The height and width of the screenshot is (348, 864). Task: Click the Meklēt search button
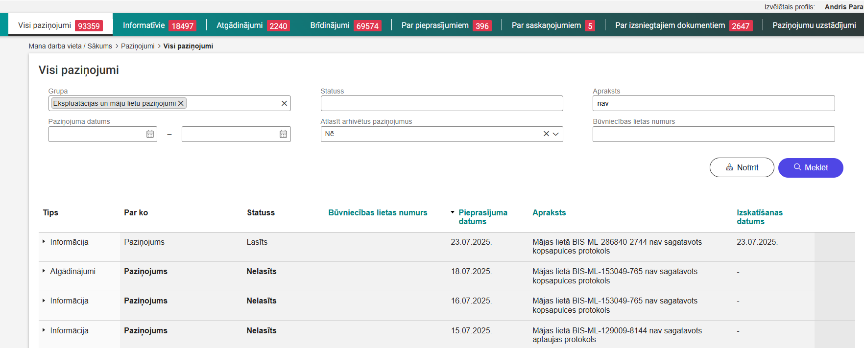click(811, 168)
